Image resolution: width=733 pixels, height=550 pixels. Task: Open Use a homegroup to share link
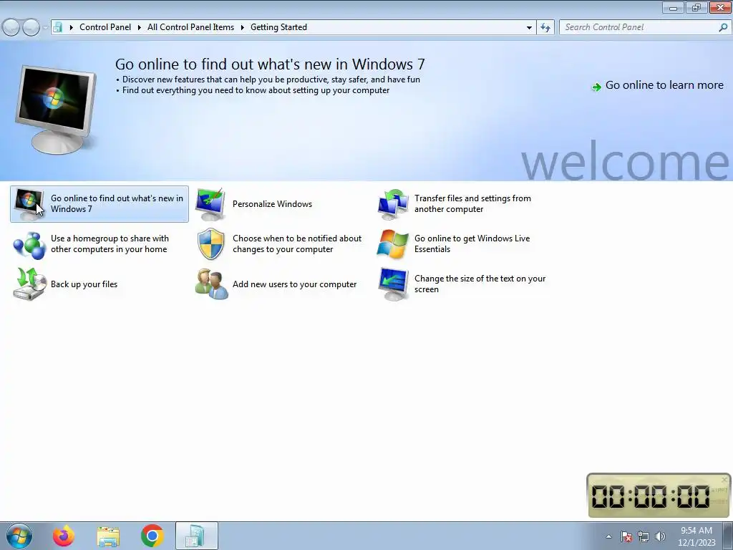point(110,243)
